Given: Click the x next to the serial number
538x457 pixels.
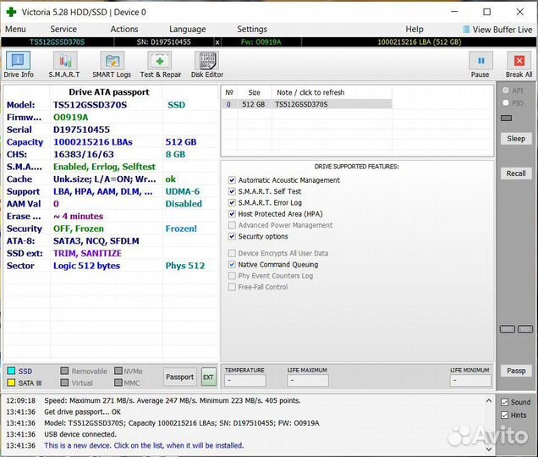Looking at the screenshot, I should pyautogui.click(x=217, y=42).
